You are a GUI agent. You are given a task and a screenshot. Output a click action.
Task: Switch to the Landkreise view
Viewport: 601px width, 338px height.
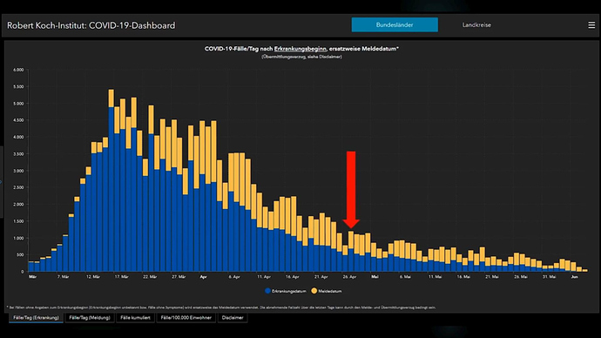pos(476,25)
